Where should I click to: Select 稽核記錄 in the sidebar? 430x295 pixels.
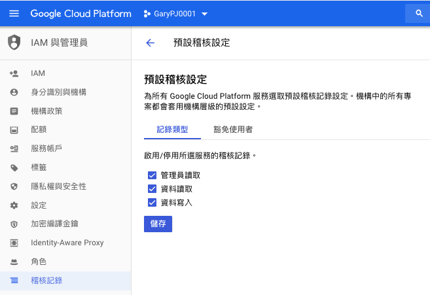click(x=46, y=281)
